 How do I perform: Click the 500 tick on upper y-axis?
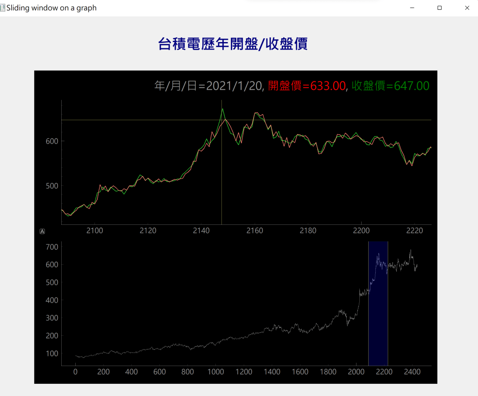click(51, 186)
